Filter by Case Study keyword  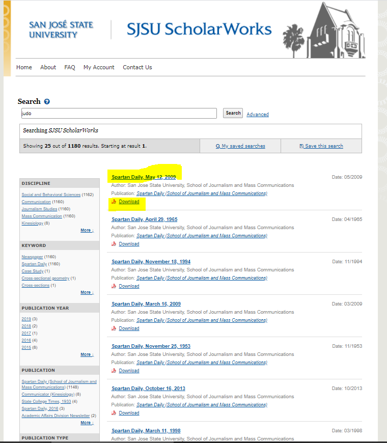coord(33,271)
